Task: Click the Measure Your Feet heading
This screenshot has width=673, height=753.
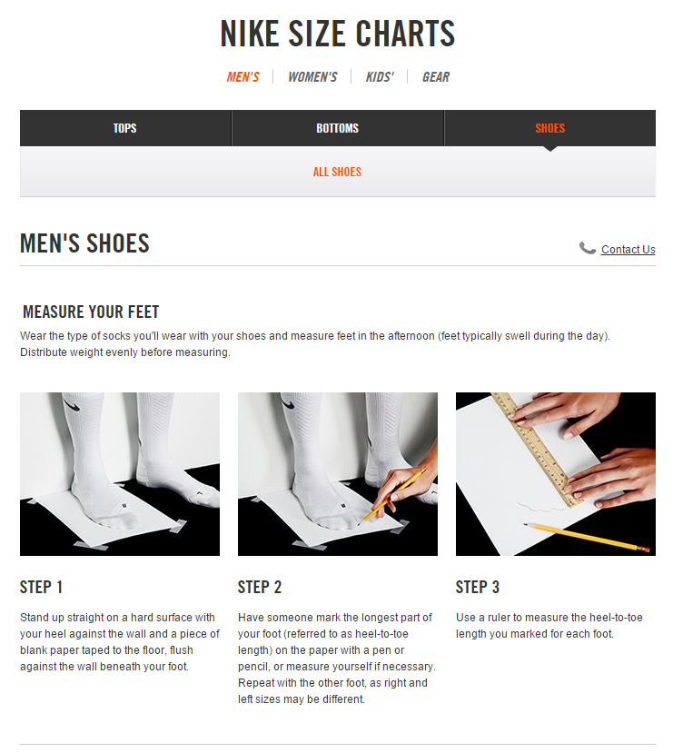Action: pos(91,312)
